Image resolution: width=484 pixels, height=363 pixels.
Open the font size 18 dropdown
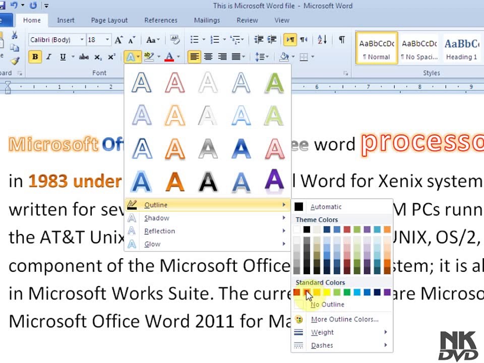(107, 40)
